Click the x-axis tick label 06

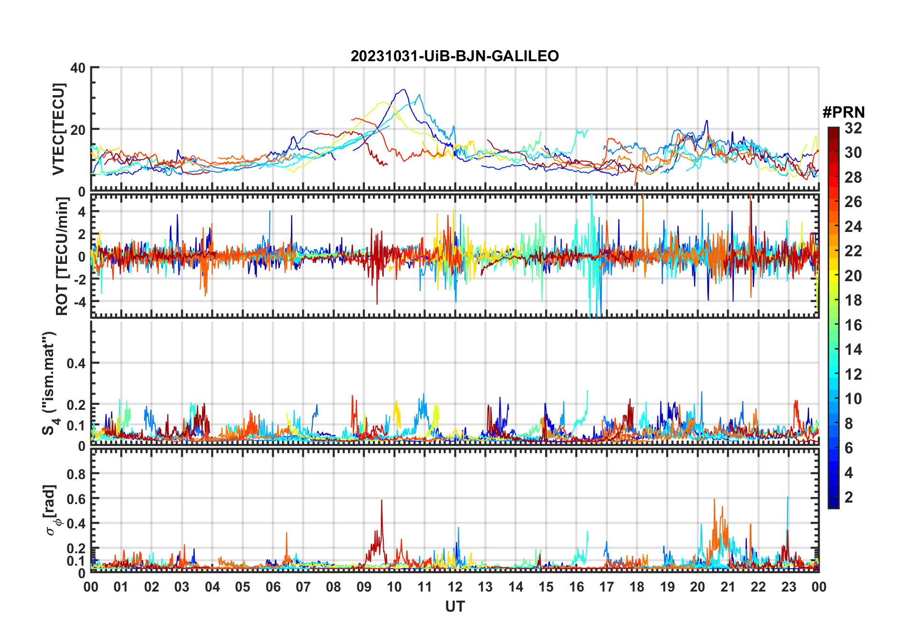tap(273, 587)
